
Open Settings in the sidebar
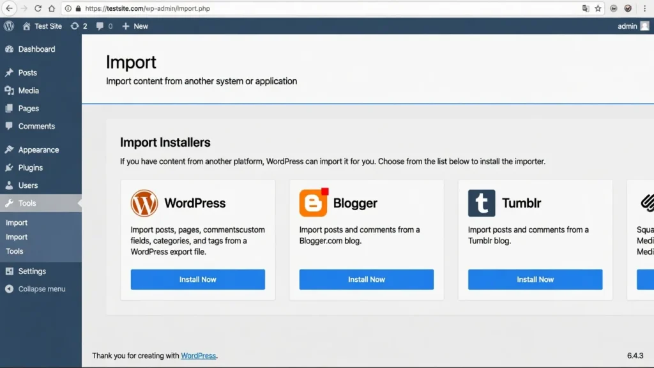(x=41, y=271)
